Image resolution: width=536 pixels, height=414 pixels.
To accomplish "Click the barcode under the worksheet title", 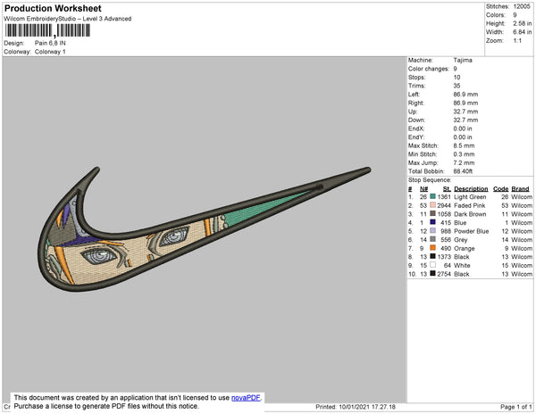I will (x=47, y=30).
